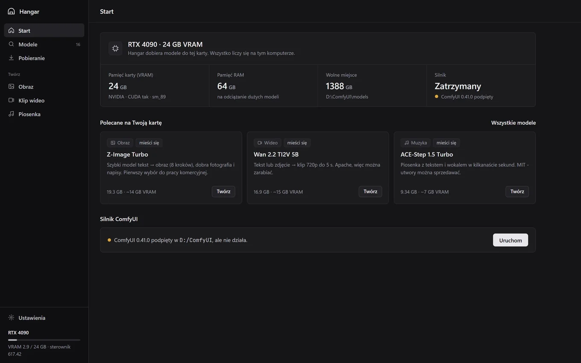Click the image icon in the Obraz tag
The image size is (581, 363).
click(113, 143)
